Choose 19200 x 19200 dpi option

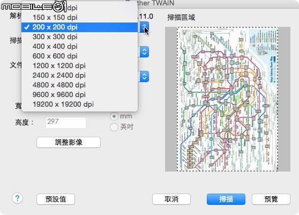click(79, 105)
